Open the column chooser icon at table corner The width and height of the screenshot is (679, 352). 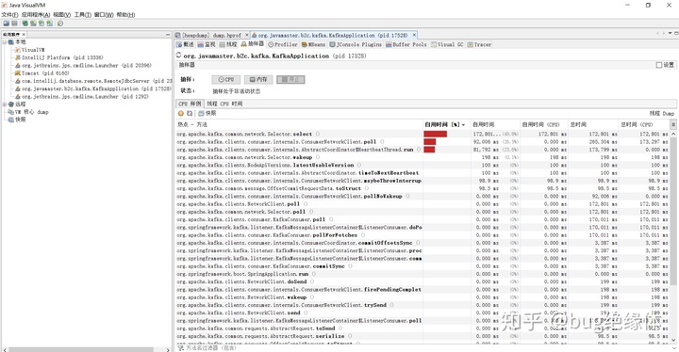pos(673,124)
